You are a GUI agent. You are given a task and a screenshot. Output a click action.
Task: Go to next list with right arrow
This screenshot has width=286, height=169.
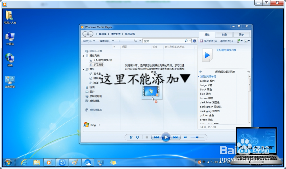[x=249, y=72]
